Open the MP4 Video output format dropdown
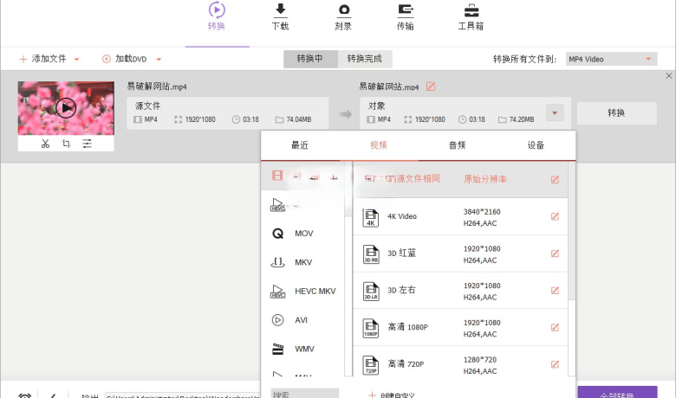Screen dimensions: 676x398 [611, 59]
